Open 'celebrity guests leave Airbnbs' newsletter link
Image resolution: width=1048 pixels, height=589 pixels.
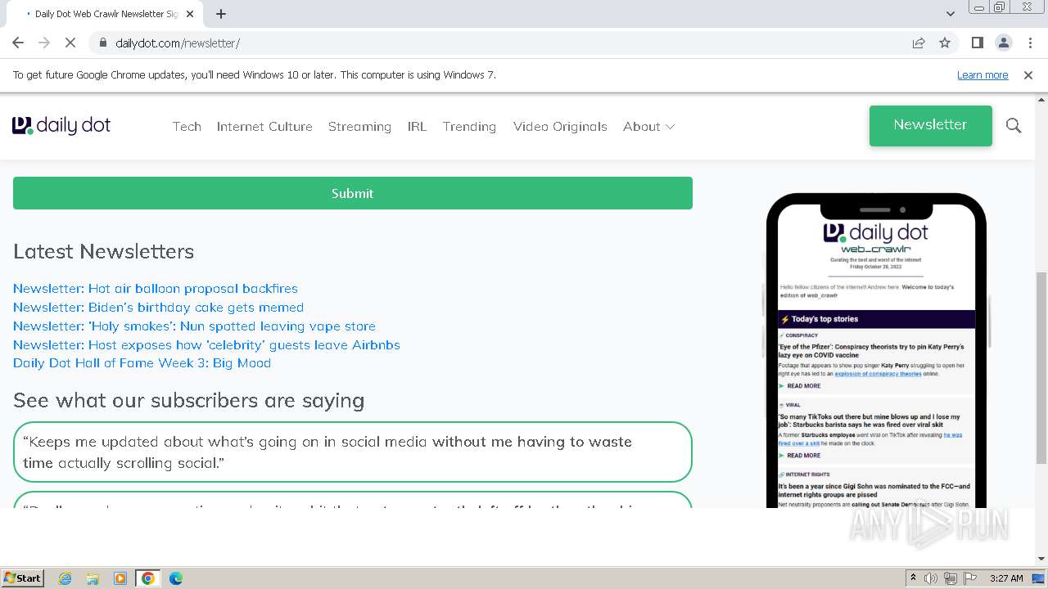(x=206, y=344)
